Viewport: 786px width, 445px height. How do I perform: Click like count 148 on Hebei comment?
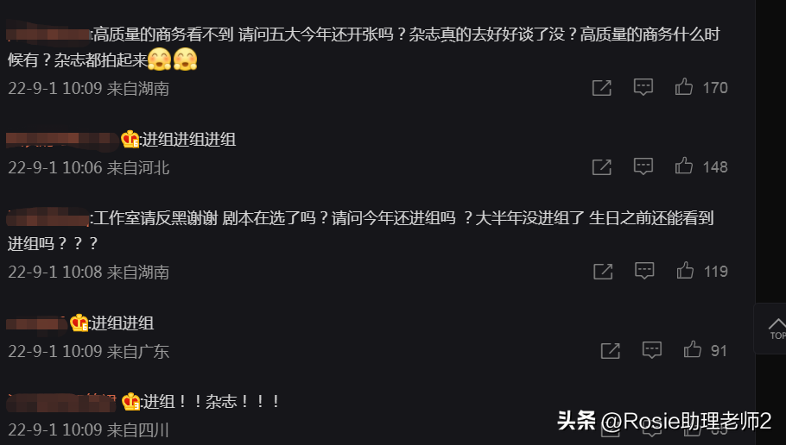coord(715,166)
